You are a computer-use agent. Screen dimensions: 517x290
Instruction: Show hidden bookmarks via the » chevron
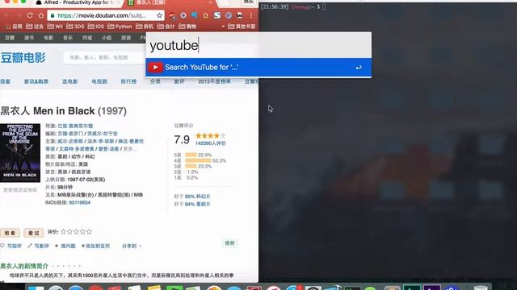(x=223, y=27)
